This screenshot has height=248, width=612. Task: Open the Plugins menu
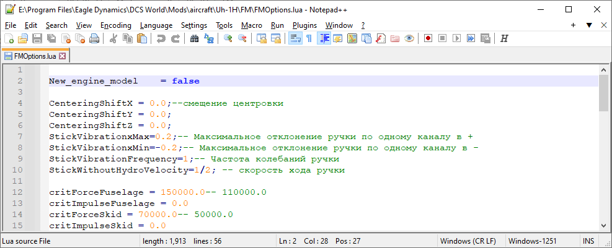click(305, 25)
